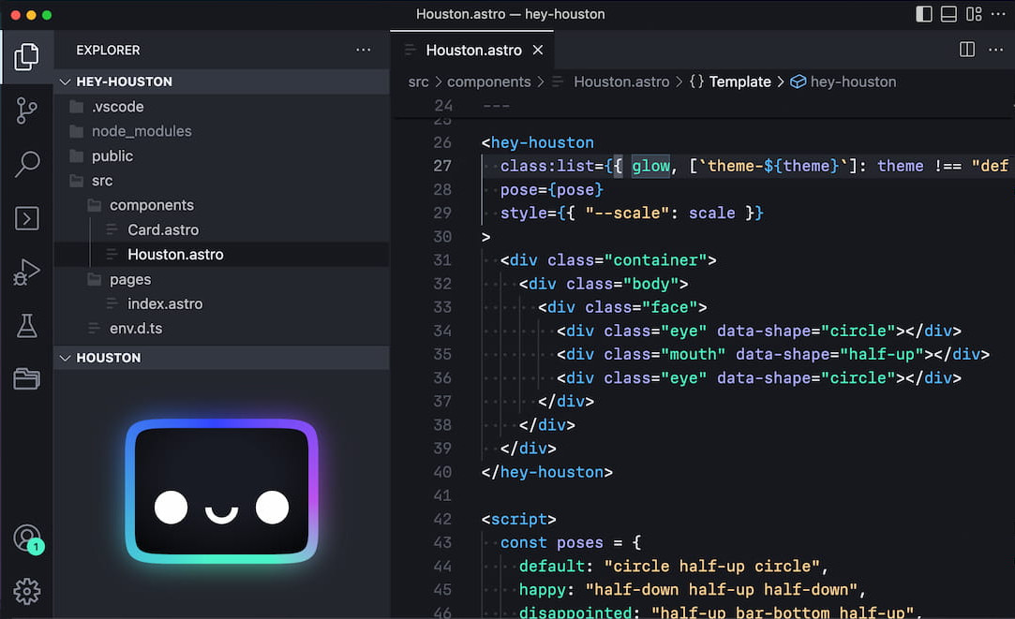Screen dimensions: 1015x619
Task: Open the Explorer view in activity bar
Action: point(26,56)
